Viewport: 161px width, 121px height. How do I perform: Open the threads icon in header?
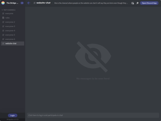click(132, 3)
